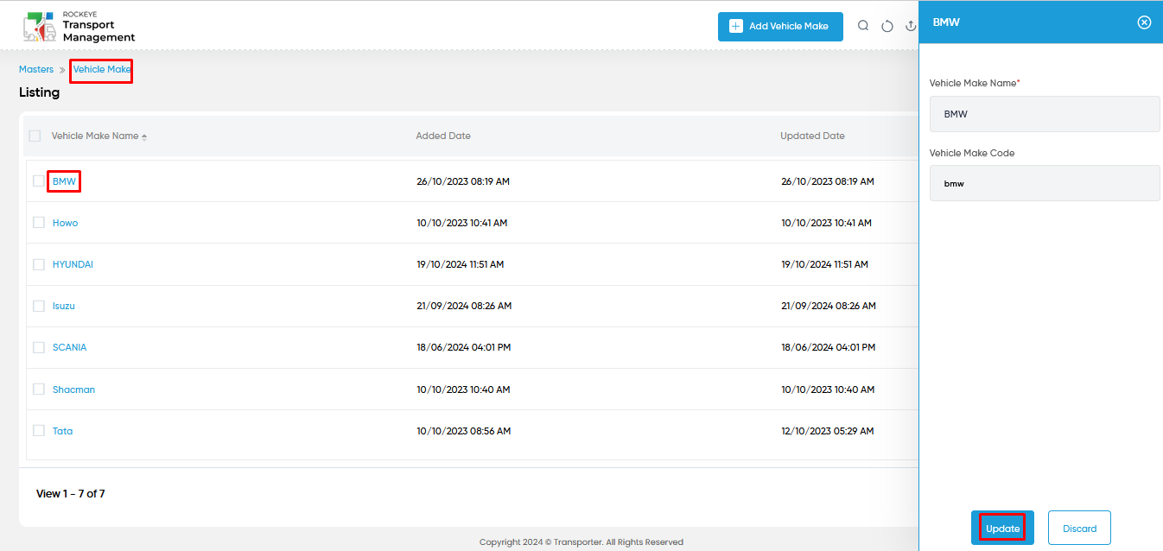The image size is (1163, 551).
Task: Click the Listing heading
Action: click(x=40, y=92)
